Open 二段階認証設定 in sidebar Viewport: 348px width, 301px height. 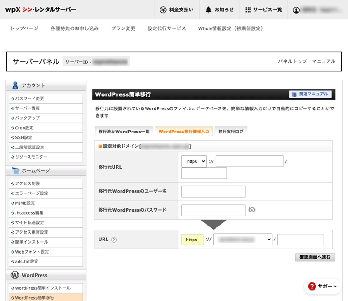pos(46,147)
